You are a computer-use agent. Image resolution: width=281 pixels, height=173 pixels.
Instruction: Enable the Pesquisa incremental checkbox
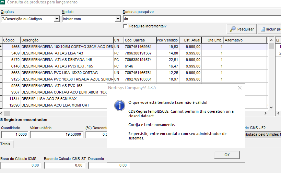click(126, 26)
